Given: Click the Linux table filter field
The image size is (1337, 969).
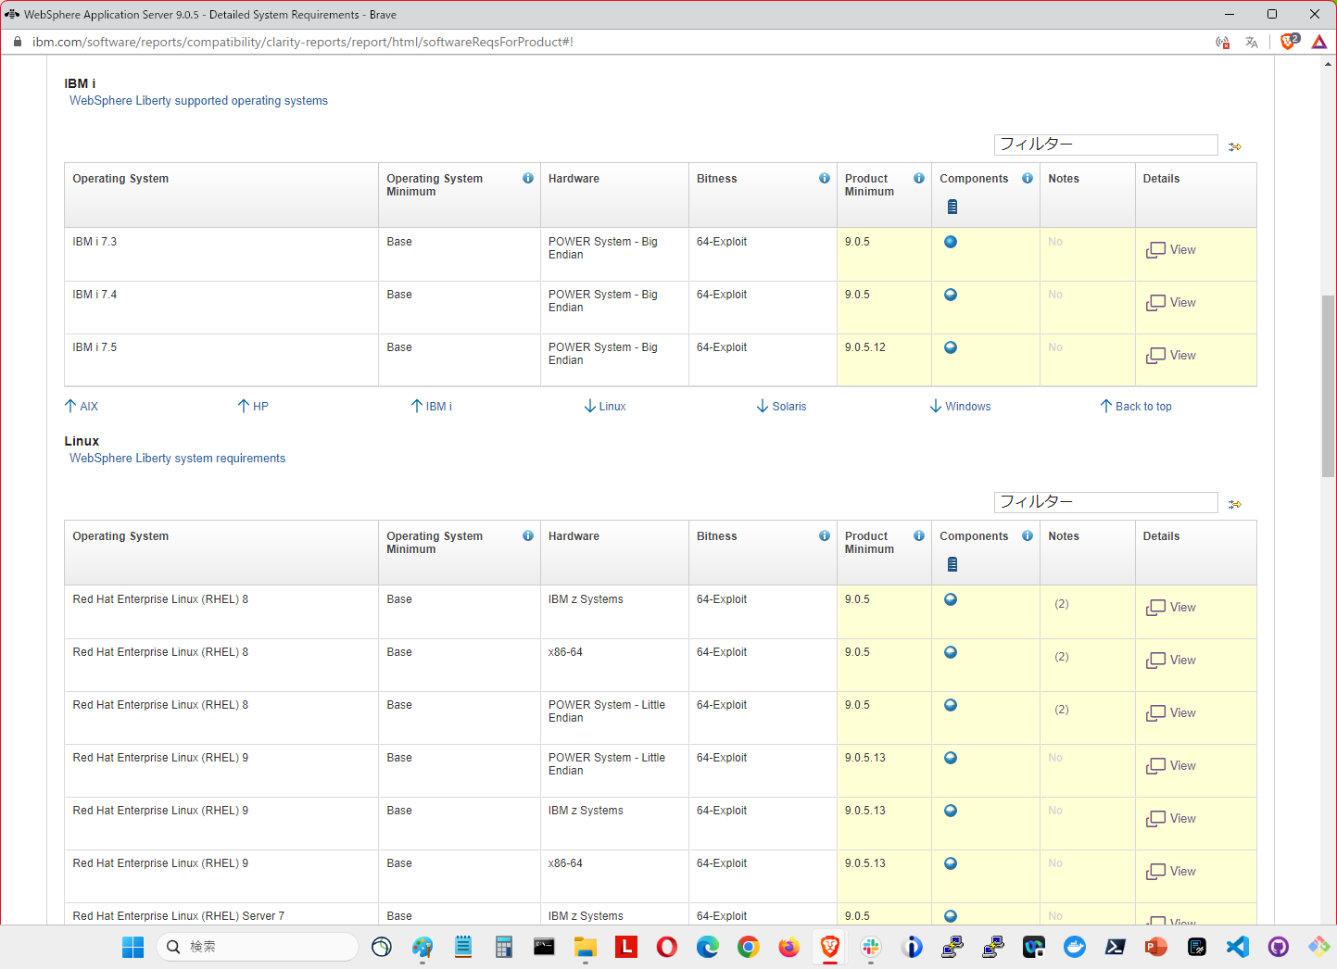Looking at the screenshot, I should tap(1106, 502).
